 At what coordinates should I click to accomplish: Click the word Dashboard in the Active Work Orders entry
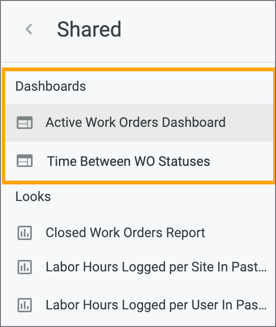point(194,122)
